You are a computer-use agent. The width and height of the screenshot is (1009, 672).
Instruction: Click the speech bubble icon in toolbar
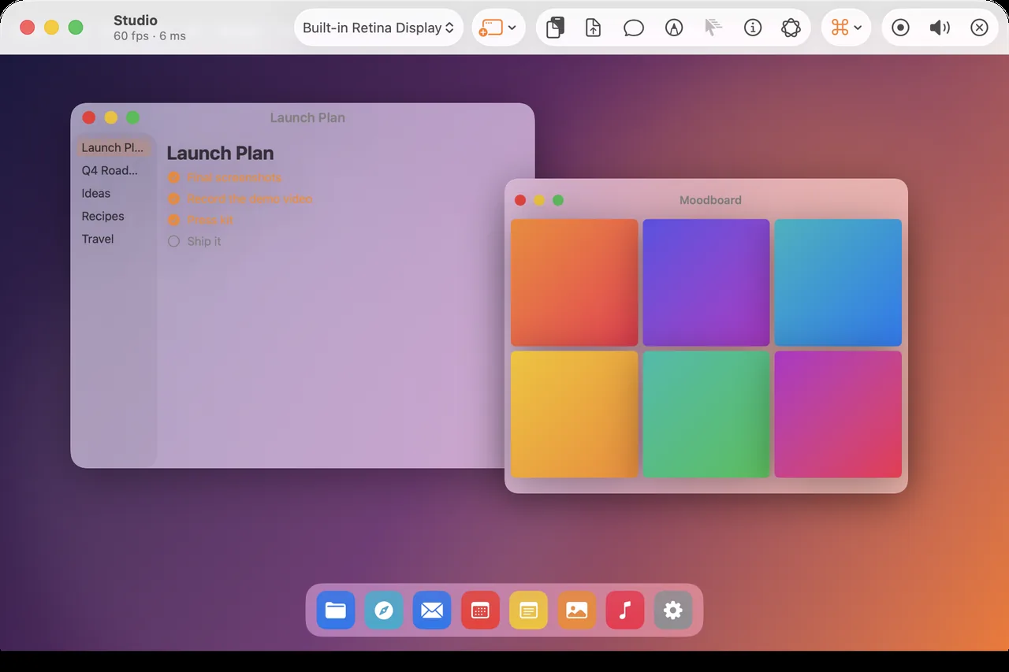point(634,28)
